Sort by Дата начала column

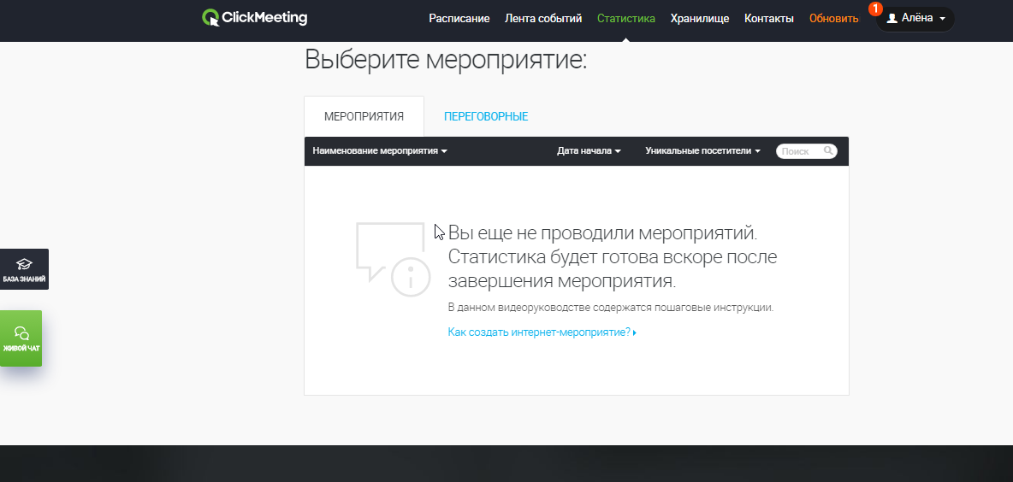click(589, 151)
